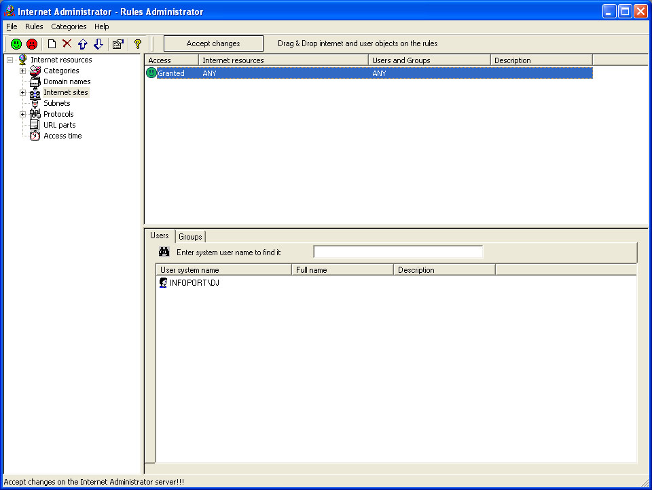Click the blank page new rule icon

[52, 44]
